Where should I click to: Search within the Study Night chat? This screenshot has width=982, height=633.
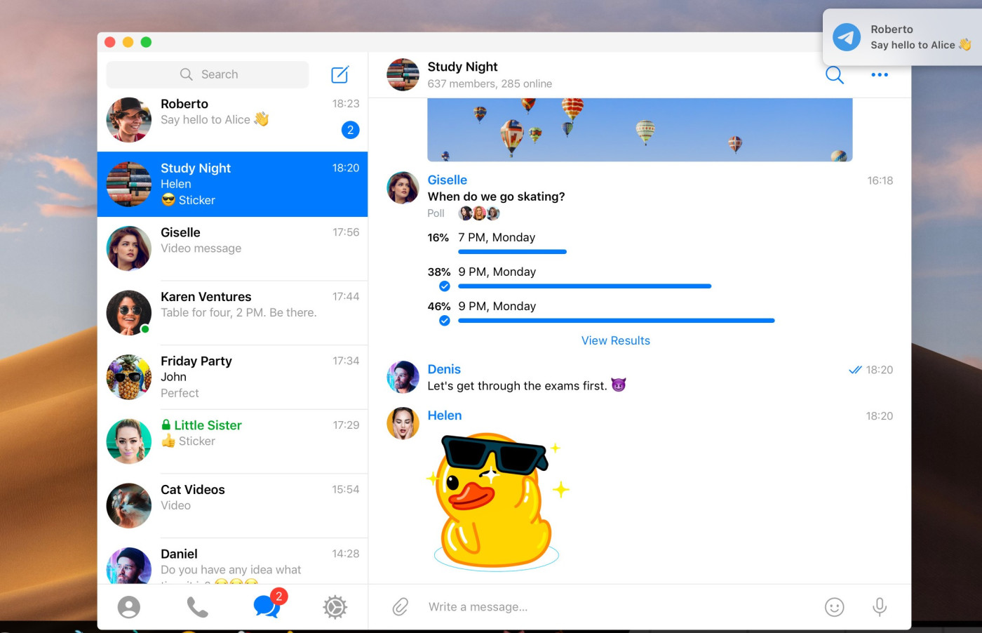pyautogui.click(x=834, y=74)
